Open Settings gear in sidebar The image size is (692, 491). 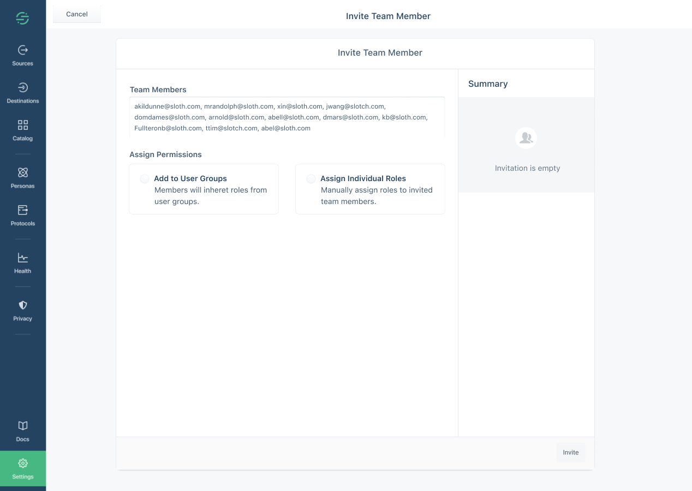tap(23, 469)
